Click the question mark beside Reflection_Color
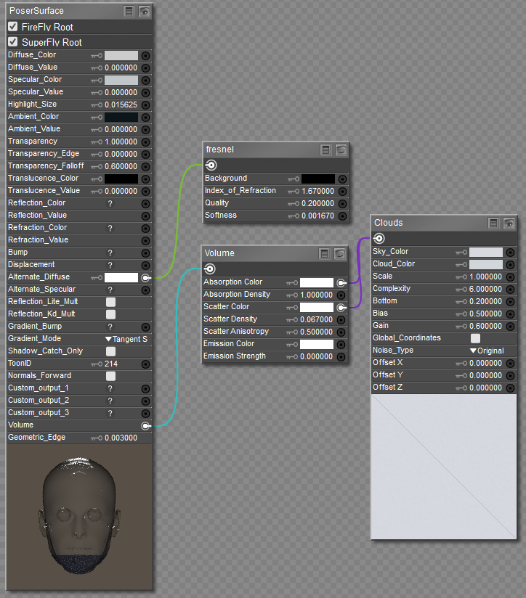Screen dimensions: 526x598 coord(110,203)
